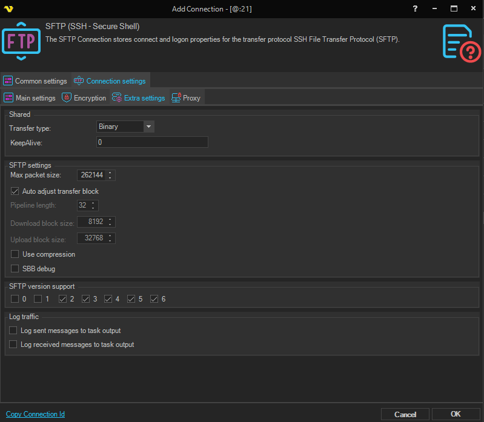484x422 pixels.
Task: Check SFTP version 0 support
Action: coord(15,299)
